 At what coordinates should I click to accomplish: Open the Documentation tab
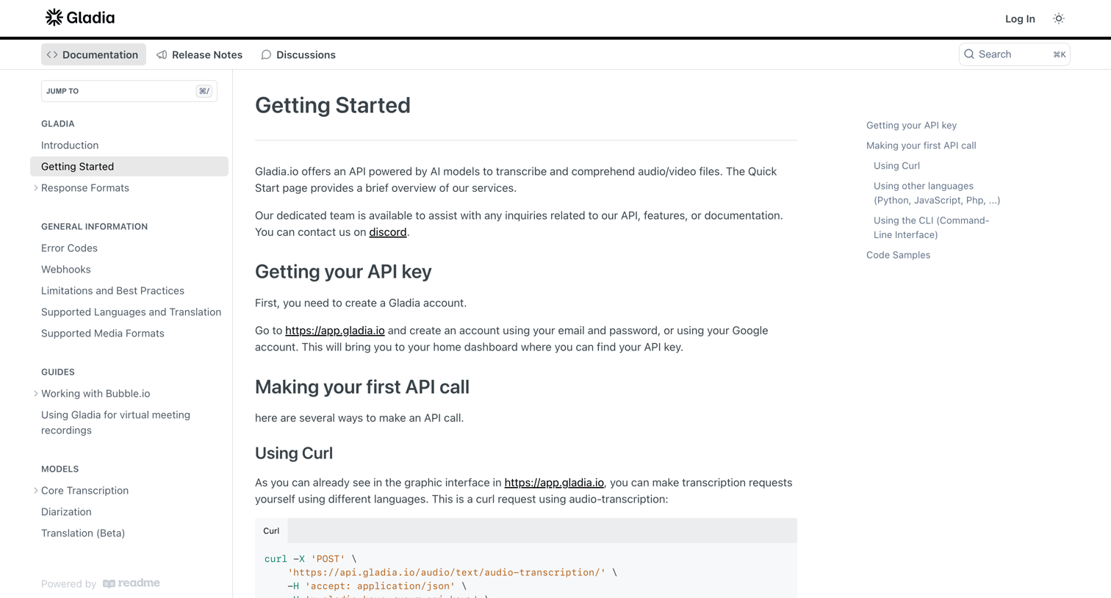(x=93, y=54)
